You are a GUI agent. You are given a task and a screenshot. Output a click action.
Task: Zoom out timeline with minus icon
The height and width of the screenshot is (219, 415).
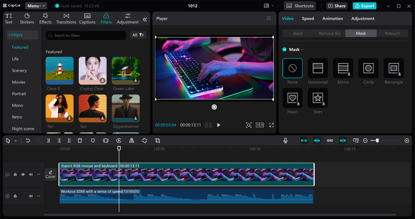coord(365,141)
